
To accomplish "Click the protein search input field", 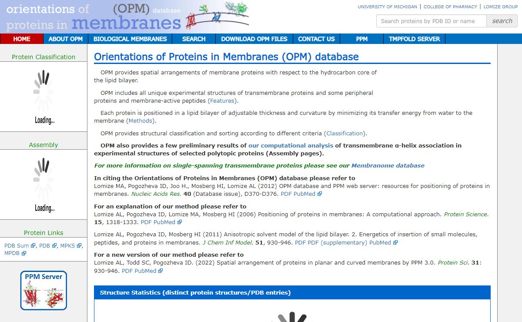I will [431, 21].
